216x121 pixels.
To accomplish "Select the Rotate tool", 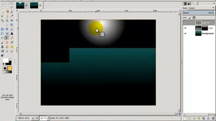I will [12, 25].
